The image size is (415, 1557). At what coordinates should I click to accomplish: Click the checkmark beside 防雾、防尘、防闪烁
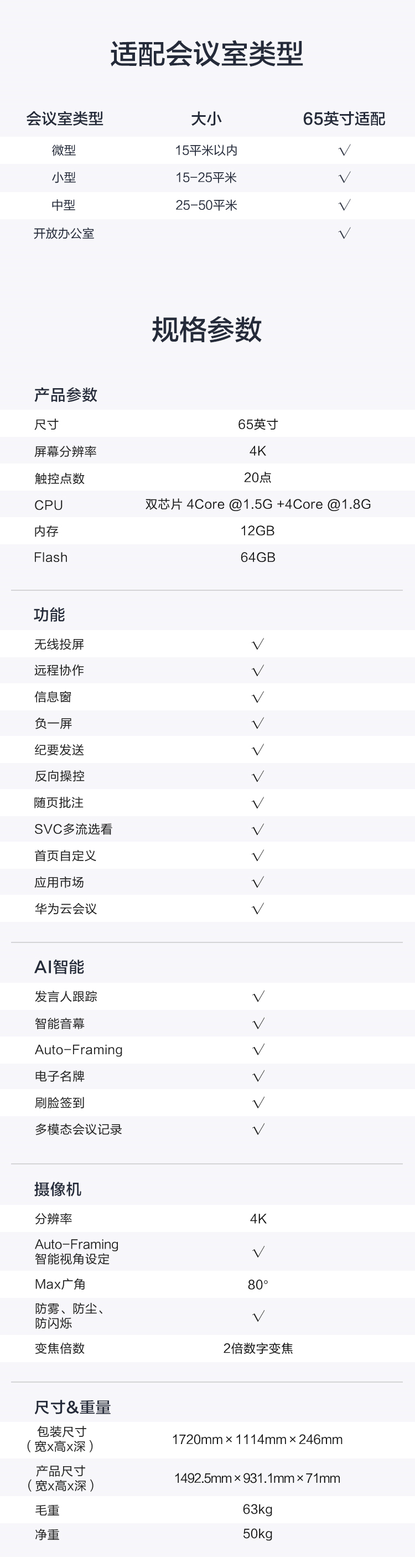click(258, 1317)
